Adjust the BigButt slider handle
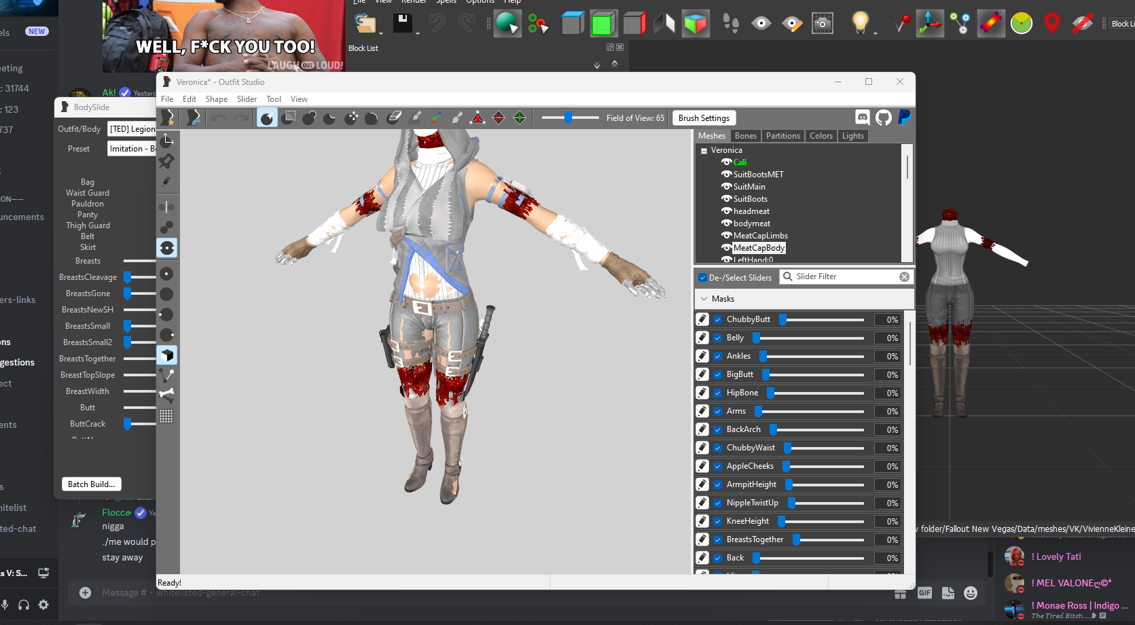The height and width of the screenshot is (625, 1135). point(765,374)
